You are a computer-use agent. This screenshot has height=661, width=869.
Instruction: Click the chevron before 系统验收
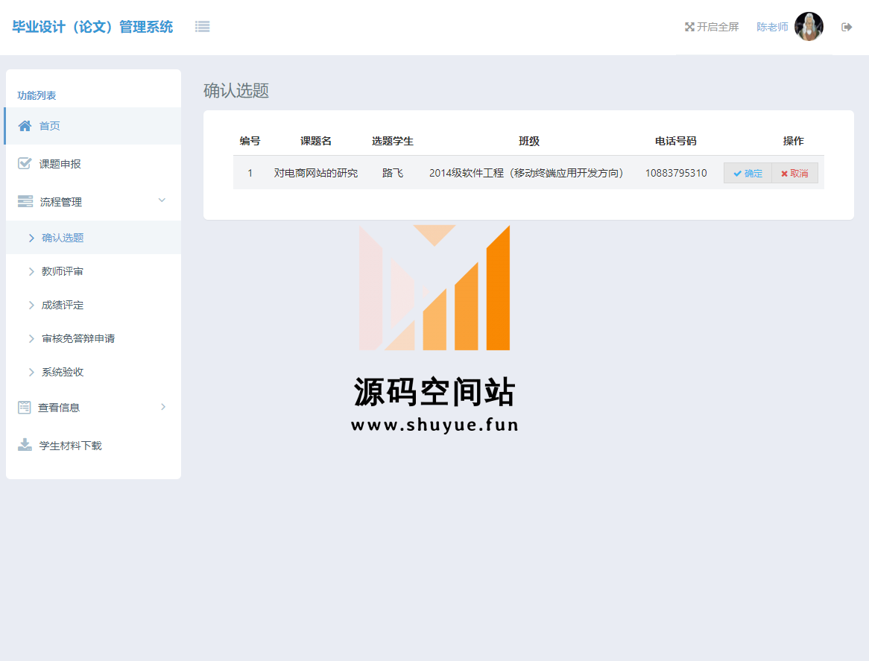point(31,373)
